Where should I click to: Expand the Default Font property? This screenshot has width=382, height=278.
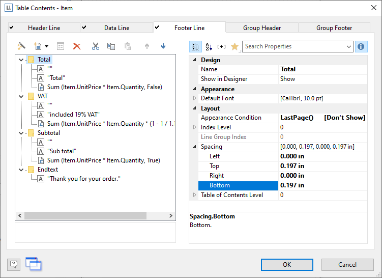point(194,98)
